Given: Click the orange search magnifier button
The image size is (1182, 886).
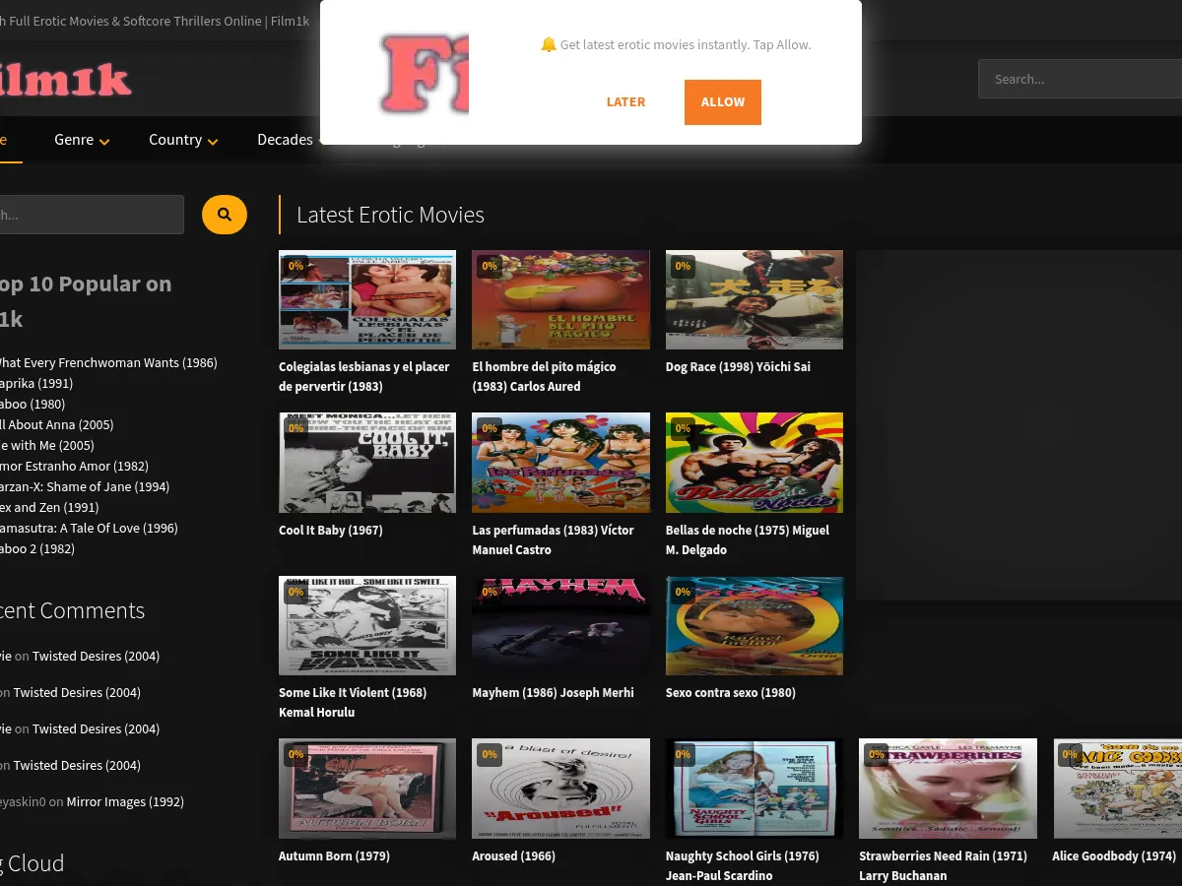Looking at the screenshot, I should (225, 215).
